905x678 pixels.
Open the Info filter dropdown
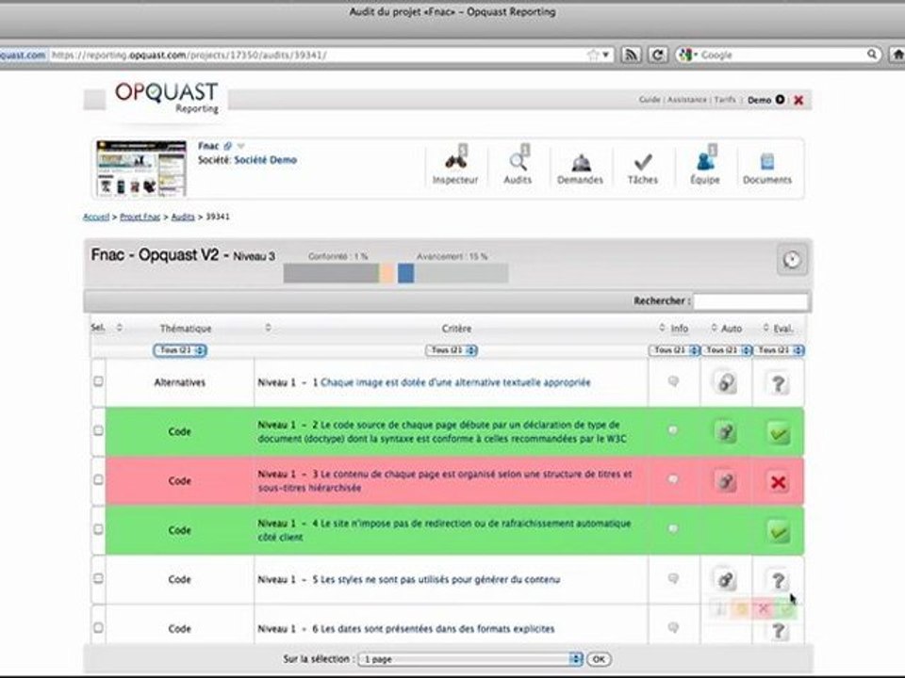point(674,350)
